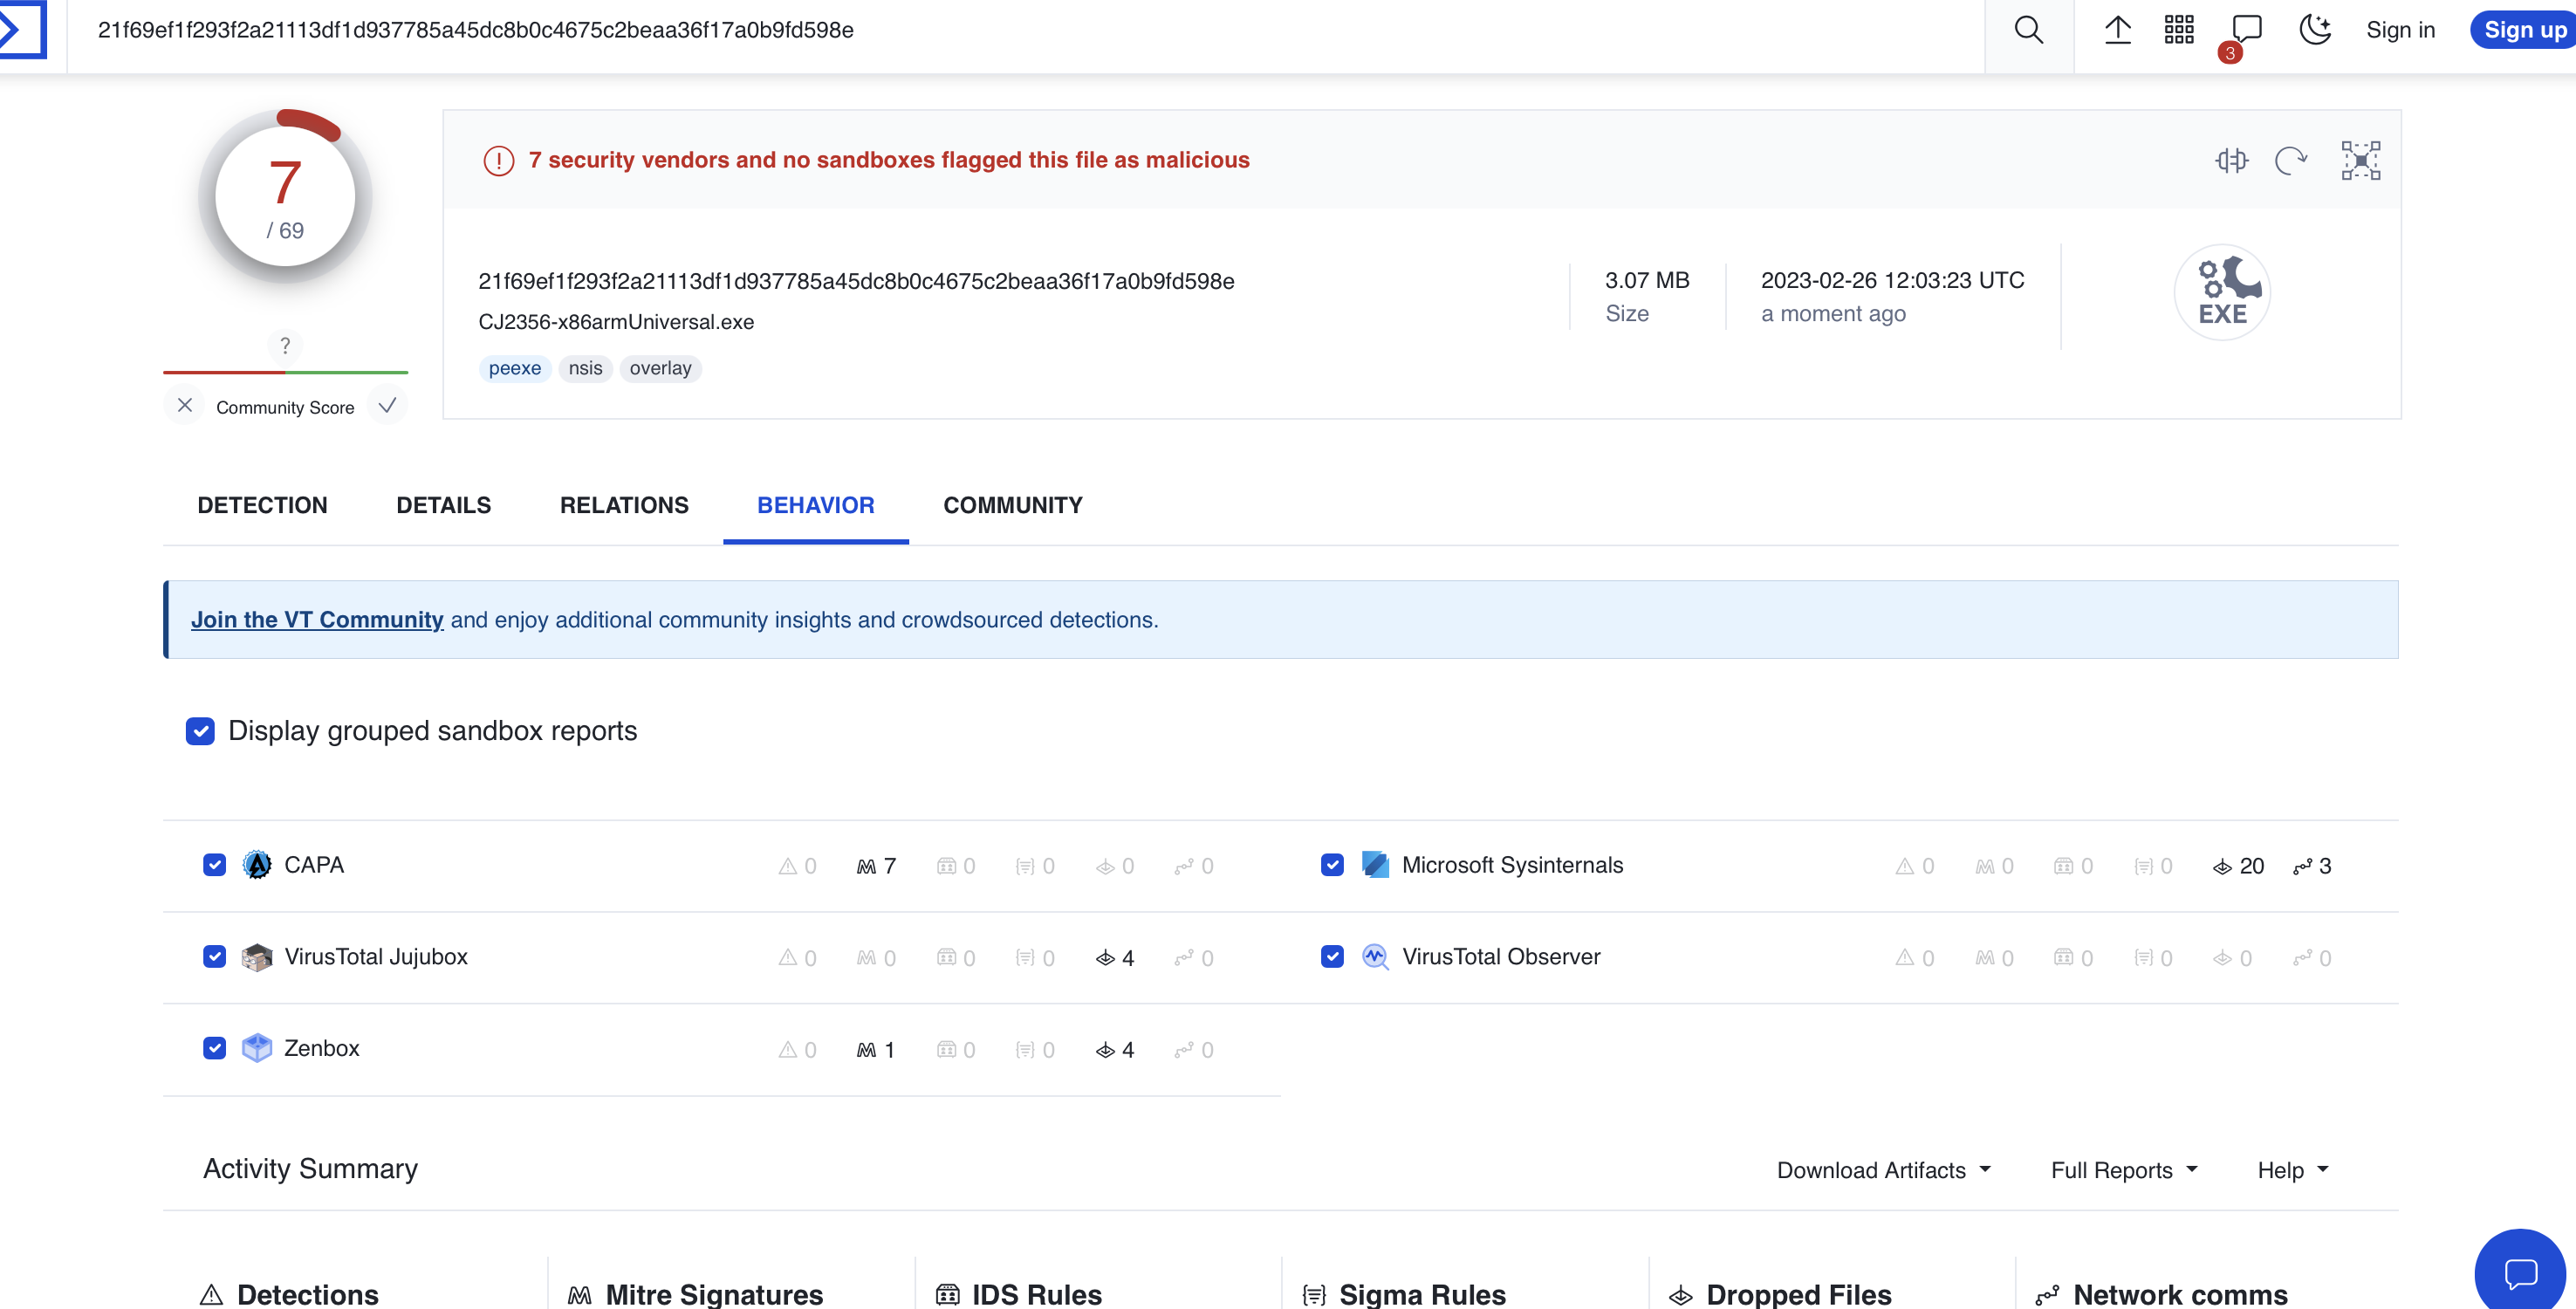Switch to the RELATIONS tab
Screen dimensions: 2576x1309
(x=624, y=505)
